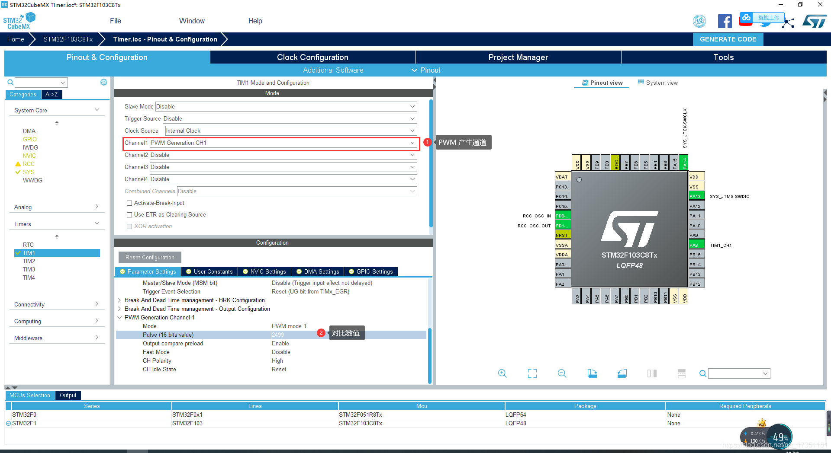The width and height of the screenshot is (831, 453).
Task: Click the pinout zoom in icon
Action: [502, 373]
